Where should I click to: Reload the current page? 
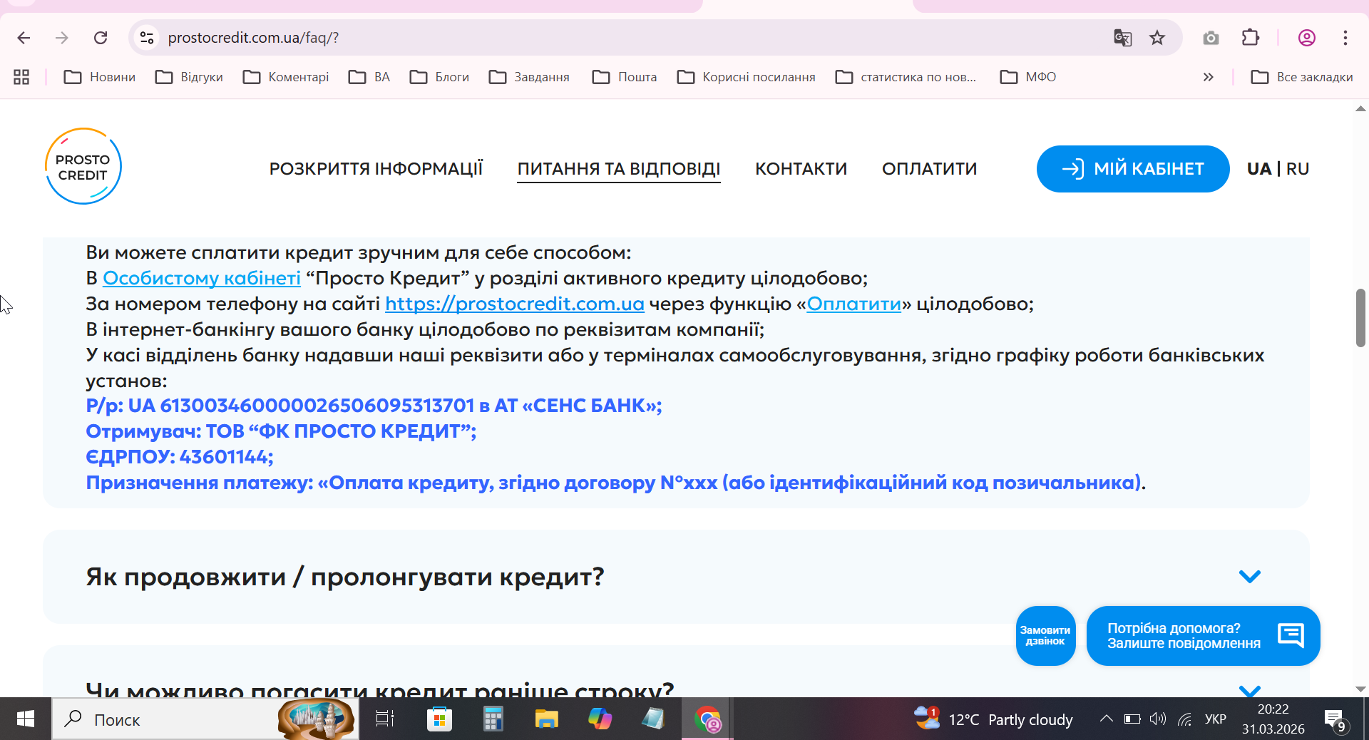pyautogui.click(x=101, y=38)
